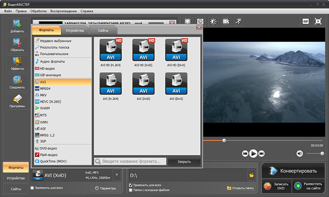Click the video seek slider handle
Image resolution: width=329 pixels, height=197 pixels.
pos(224,140)
